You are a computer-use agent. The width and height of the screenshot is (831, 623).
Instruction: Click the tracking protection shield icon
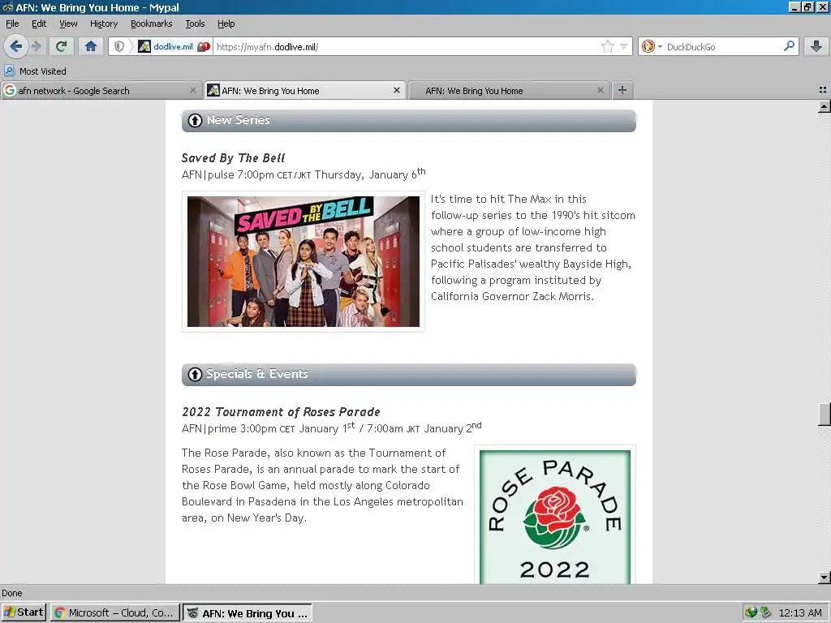coord(119,46)
